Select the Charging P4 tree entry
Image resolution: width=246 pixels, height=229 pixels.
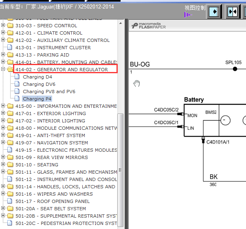pos(37,99)
